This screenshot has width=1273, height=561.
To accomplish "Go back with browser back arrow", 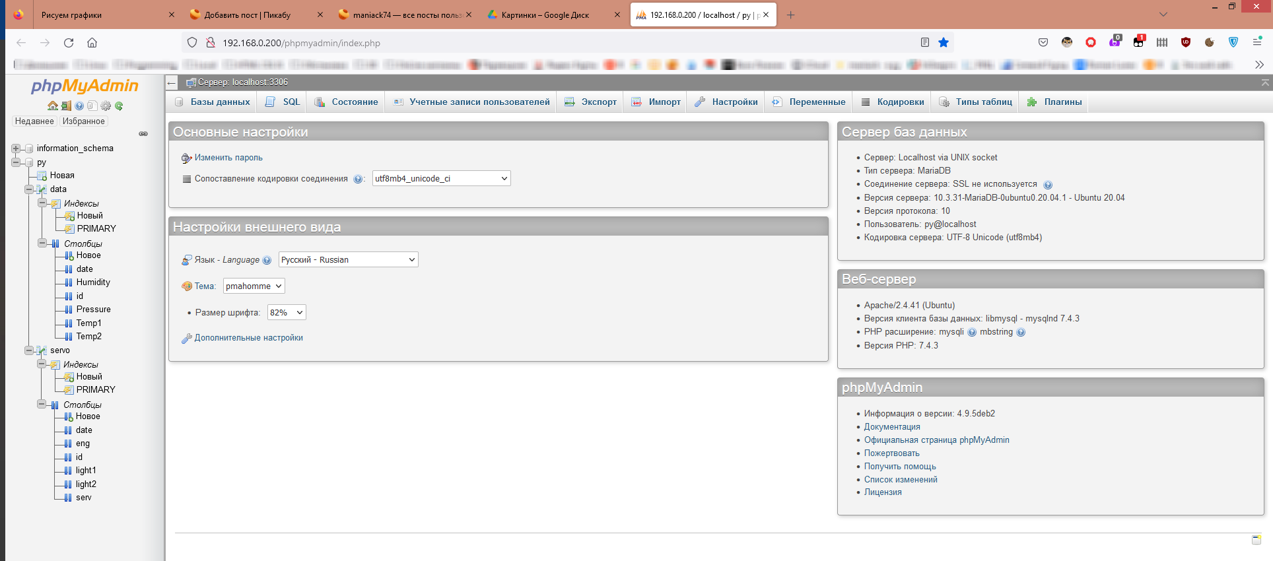I will [x=21, y=43].
